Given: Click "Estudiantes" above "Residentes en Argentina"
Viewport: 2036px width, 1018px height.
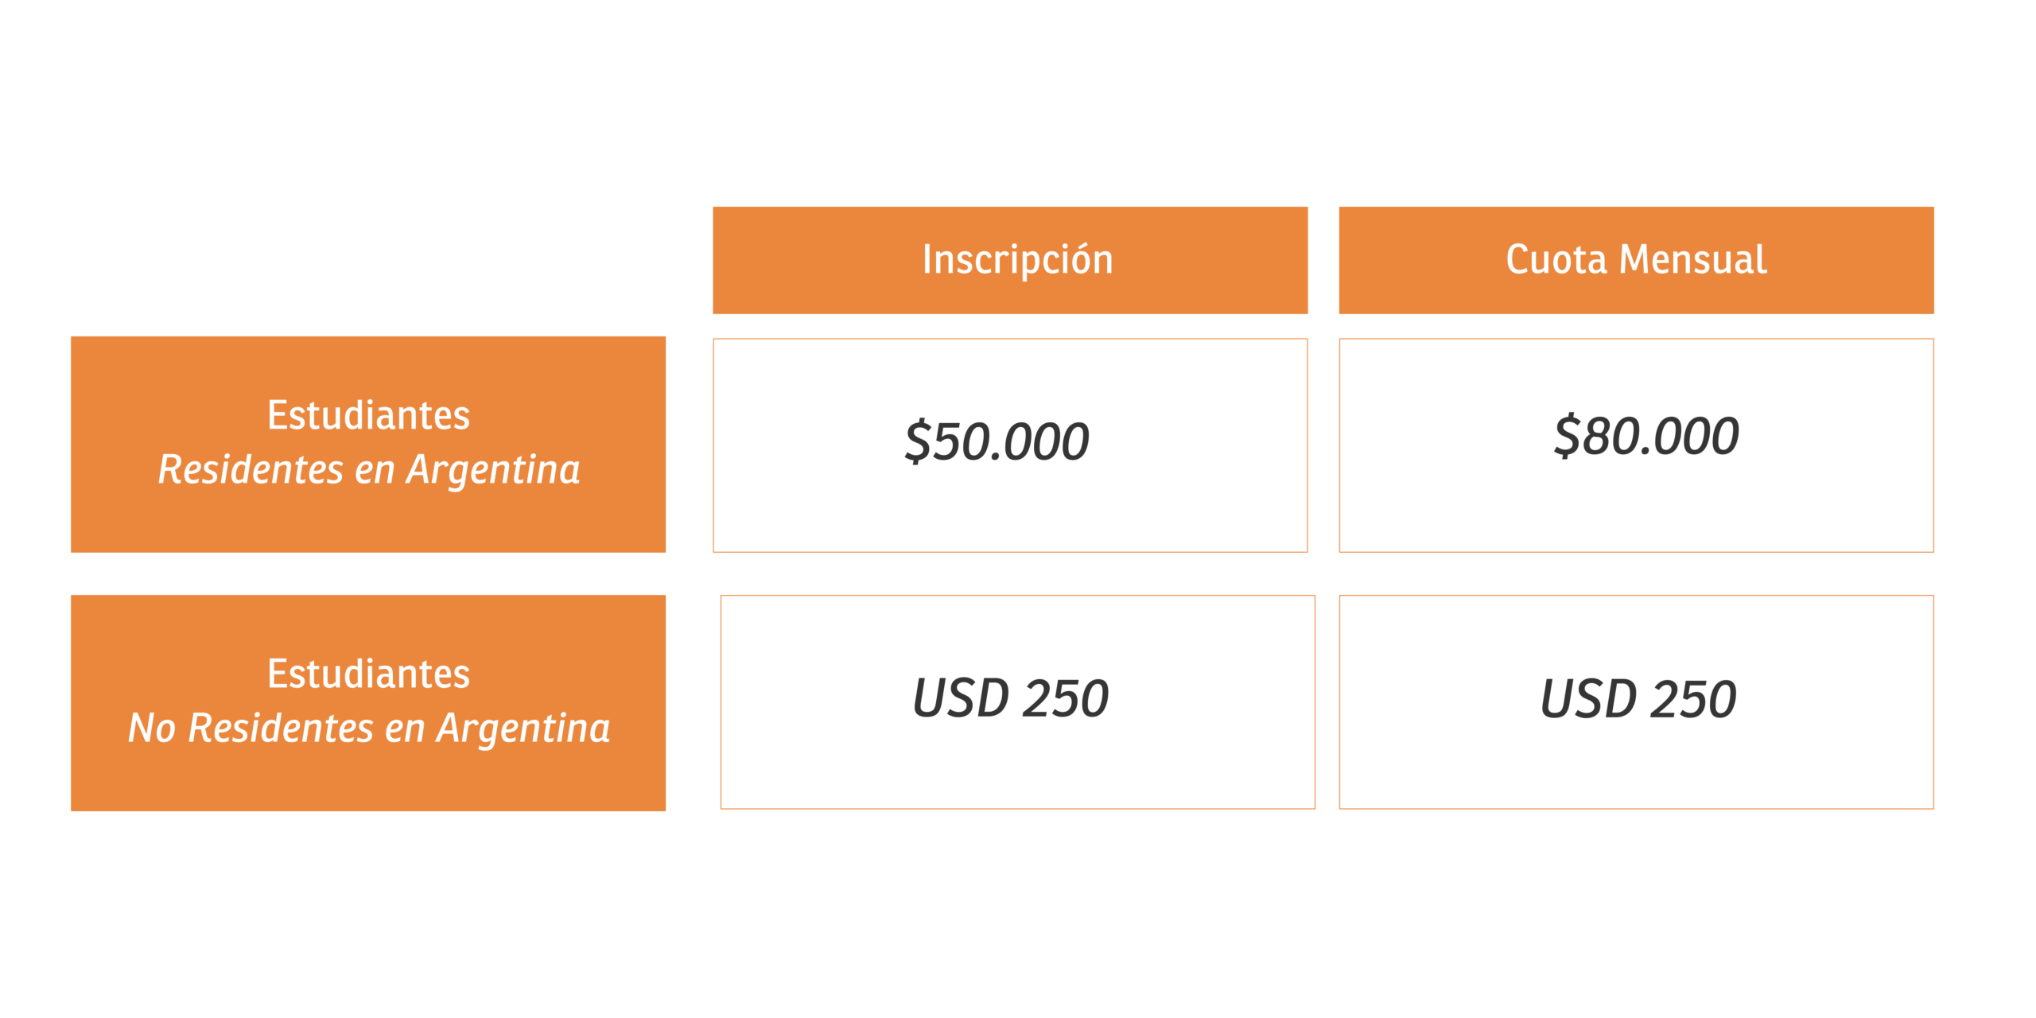Looking at the screenshot, I should pyautogui.click(x=368, y=415).
